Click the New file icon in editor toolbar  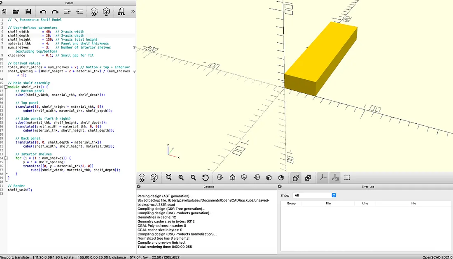[3, 12]
